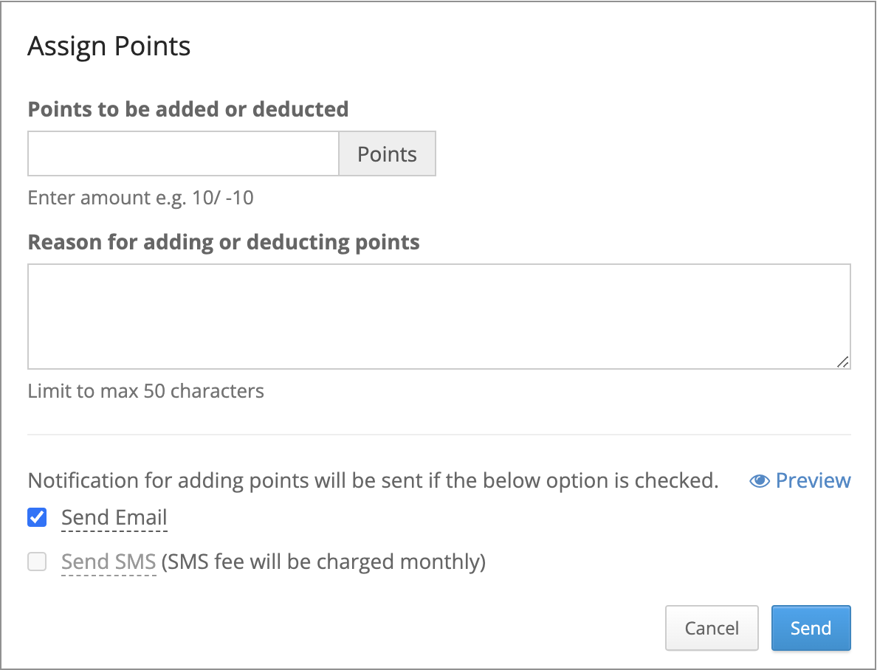Click the textarea resize grip handle

[x=842, y=362]
